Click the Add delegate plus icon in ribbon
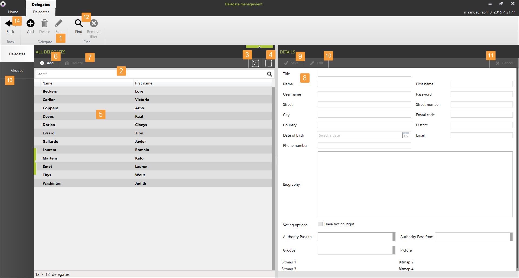This screenshot has width=519, height=278. (x=31, y=23)
